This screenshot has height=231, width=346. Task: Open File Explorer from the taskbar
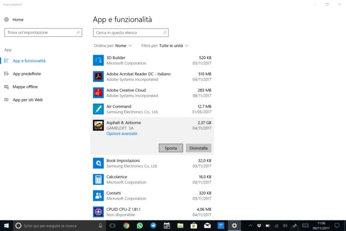(180, 226)
